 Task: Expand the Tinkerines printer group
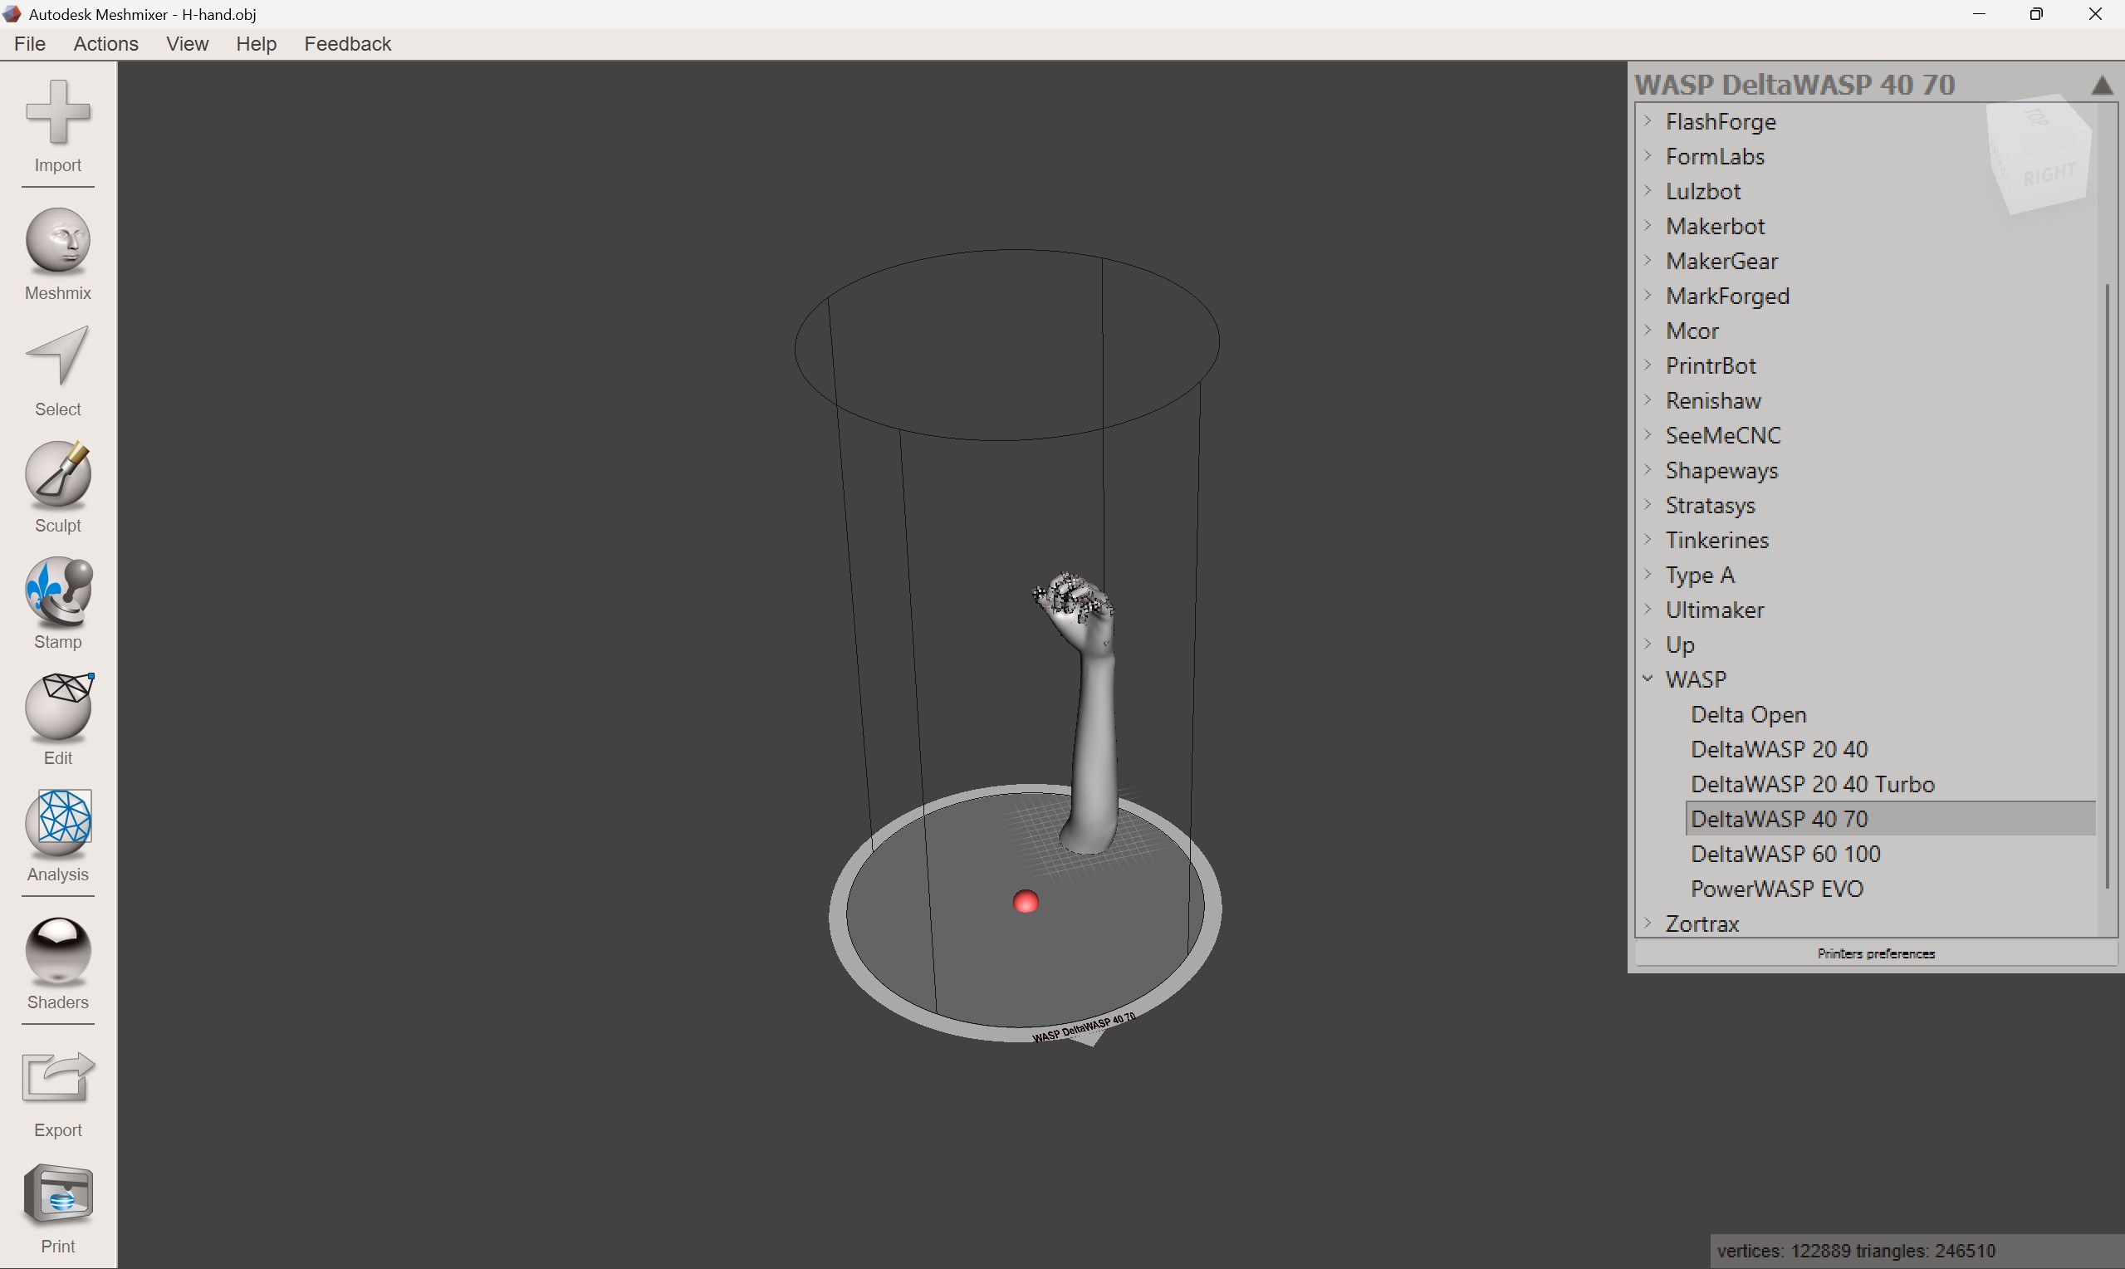[1648, 540]
